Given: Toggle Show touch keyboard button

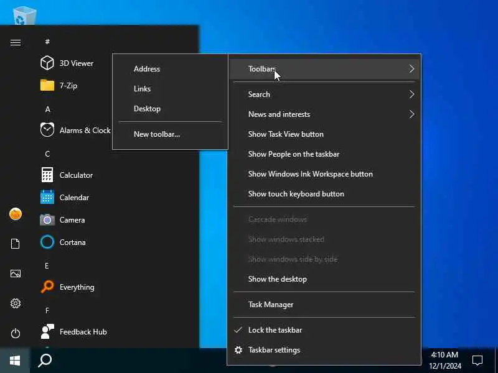Looking at the screenshot, I should (x=324, y=194).
